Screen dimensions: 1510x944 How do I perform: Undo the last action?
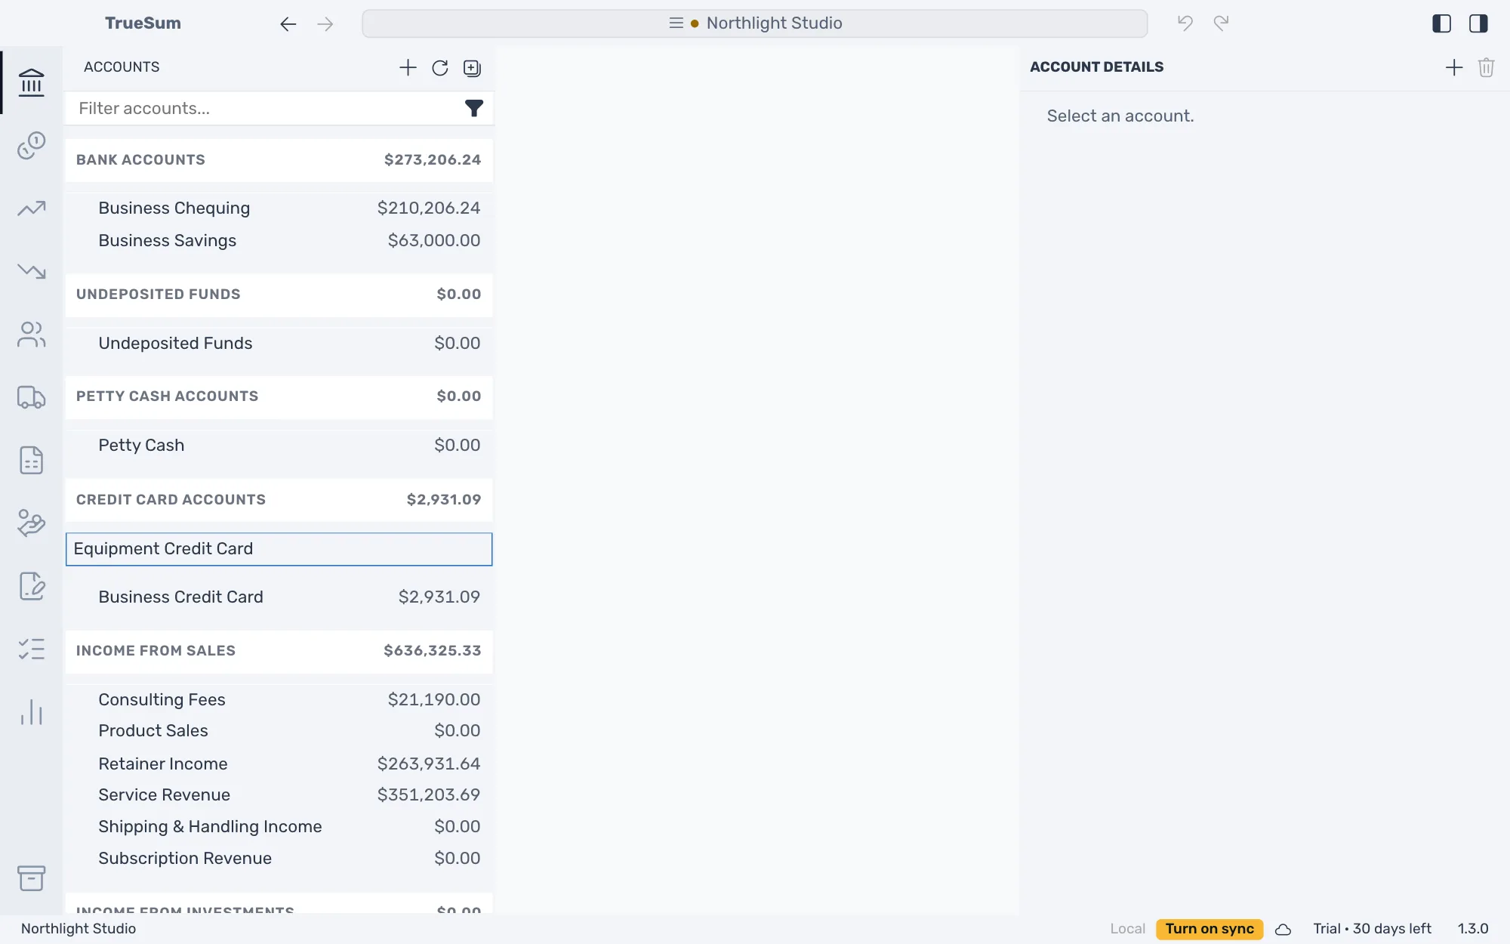1185,23
